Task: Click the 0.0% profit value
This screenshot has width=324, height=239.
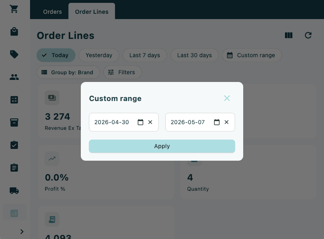Action: (x=56, y=177)
